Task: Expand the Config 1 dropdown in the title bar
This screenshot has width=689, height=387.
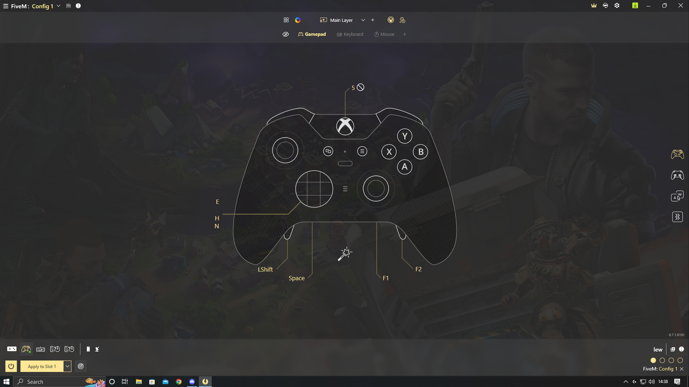Action: tap(58, 6)
